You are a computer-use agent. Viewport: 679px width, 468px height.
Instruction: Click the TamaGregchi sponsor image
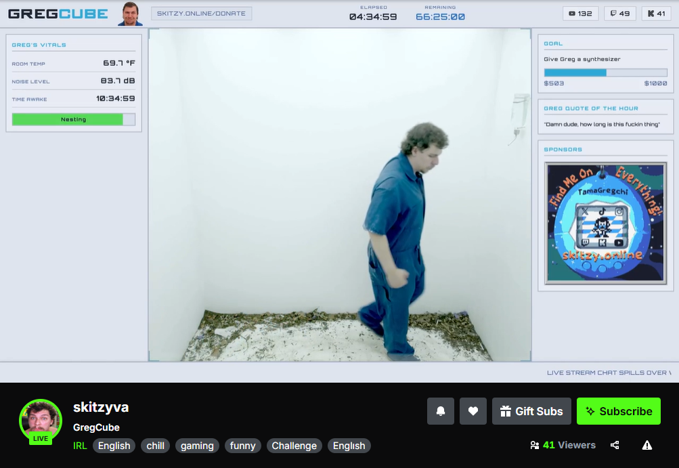605,224
